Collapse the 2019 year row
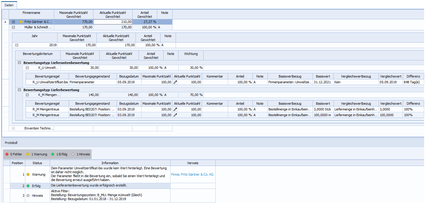 pos(17,45)
